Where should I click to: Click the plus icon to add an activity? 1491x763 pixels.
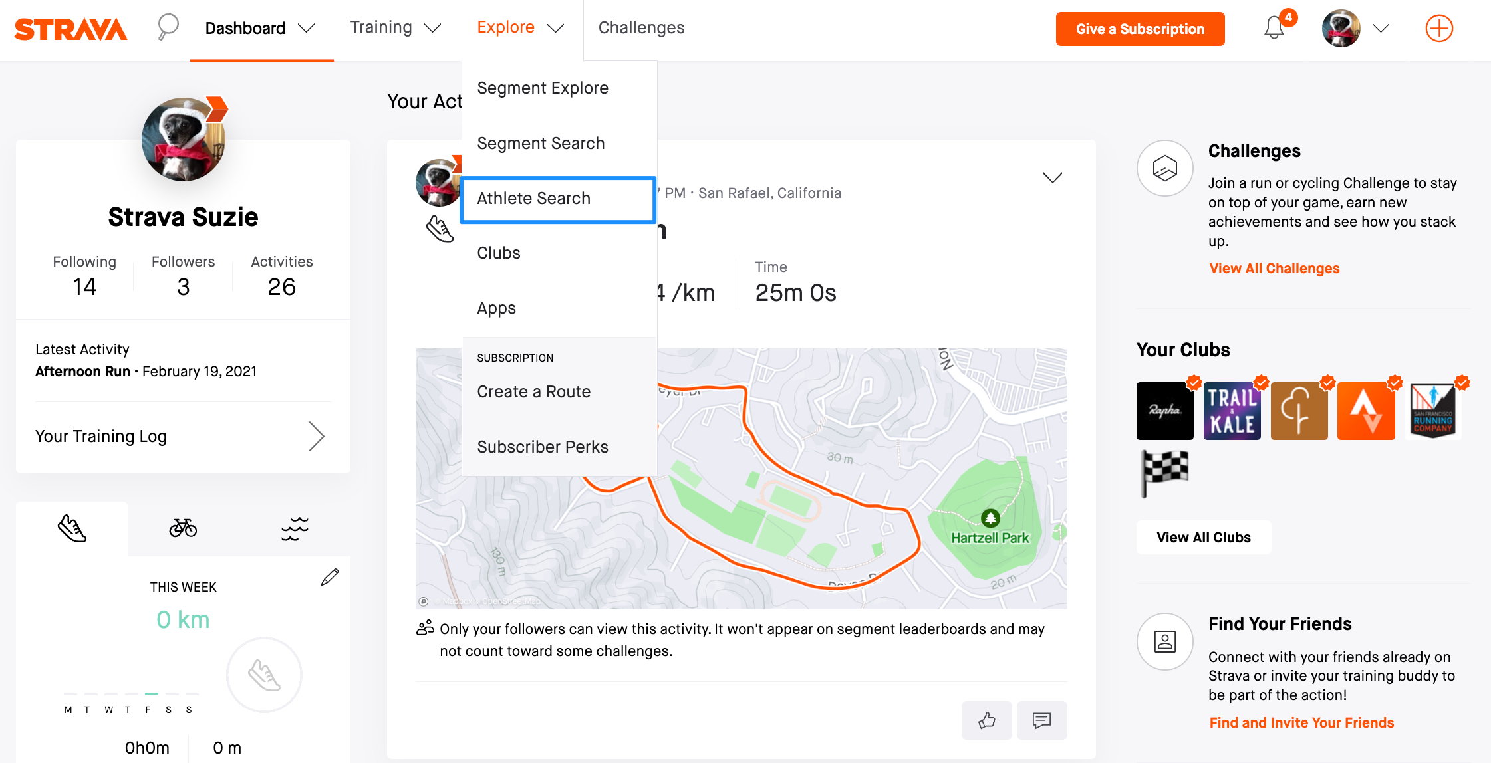pos(1439,28)
